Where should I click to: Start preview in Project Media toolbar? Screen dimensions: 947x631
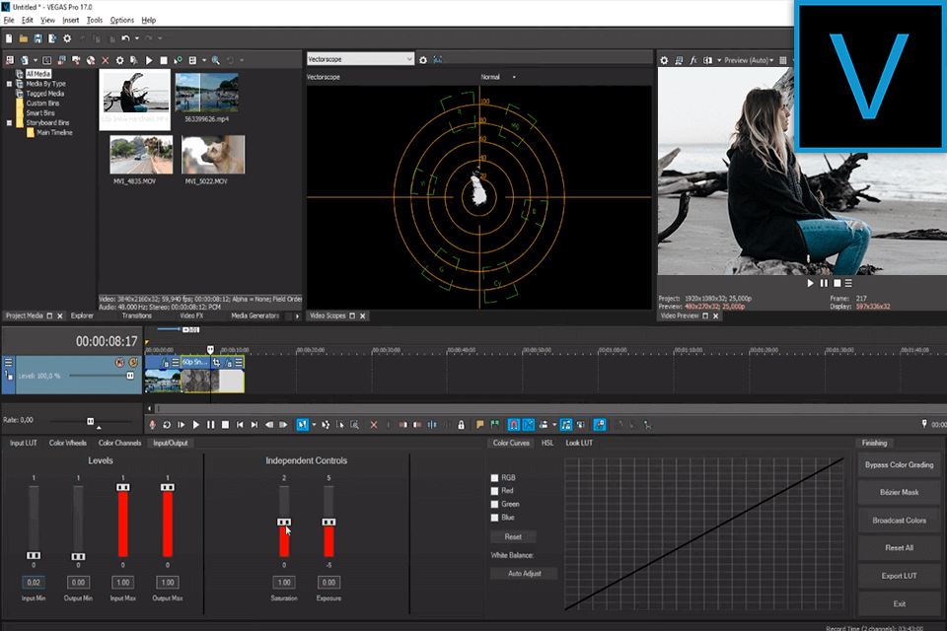149,60
